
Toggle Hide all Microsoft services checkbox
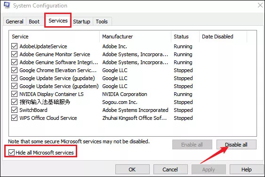click(x=11, y=153)
